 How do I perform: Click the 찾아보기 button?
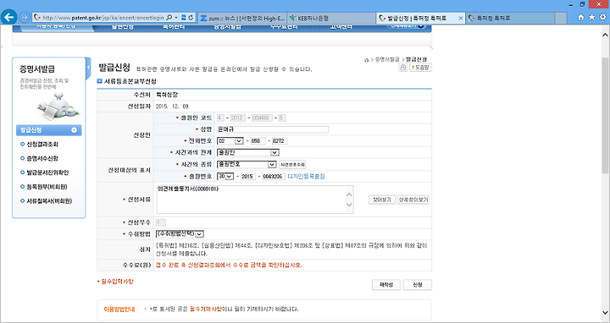(x=381, y=200)
